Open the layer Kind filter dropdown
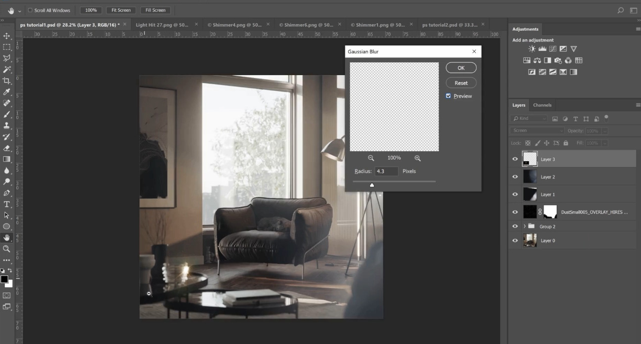This screenshot has height=344, width=641. [529, 119]
